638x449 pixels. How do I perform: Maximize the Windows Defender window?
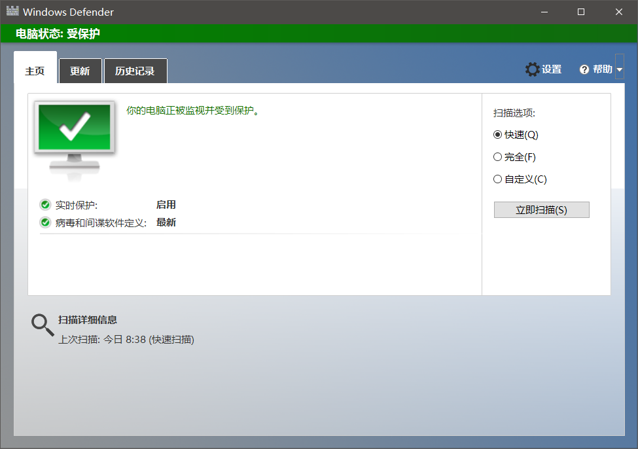581,12
